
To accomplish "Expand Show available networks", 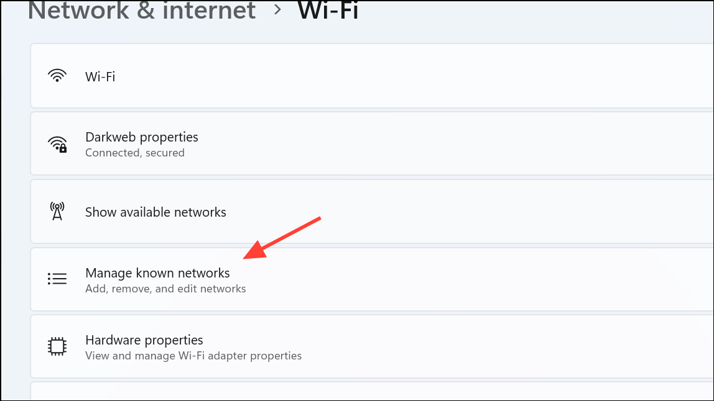I will coord(372,212).
